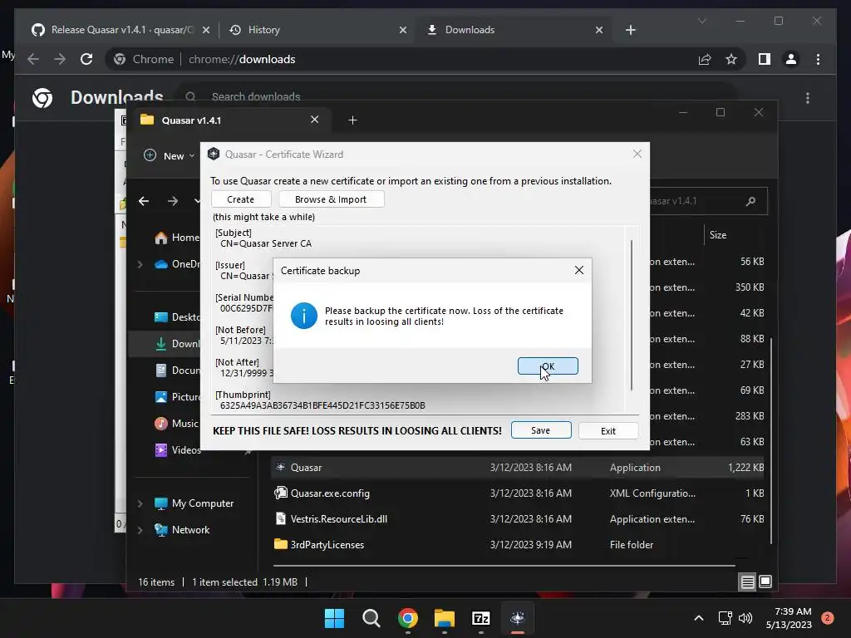Click the Explorer search magnifier icon

pyautogui.click(x=750, y=201)
